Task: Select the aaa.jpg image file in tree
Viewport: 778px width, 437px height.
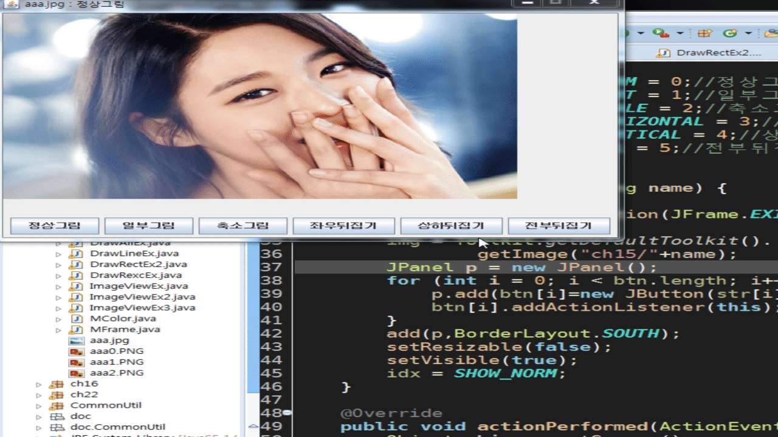Action: click(x=109, y=340)
